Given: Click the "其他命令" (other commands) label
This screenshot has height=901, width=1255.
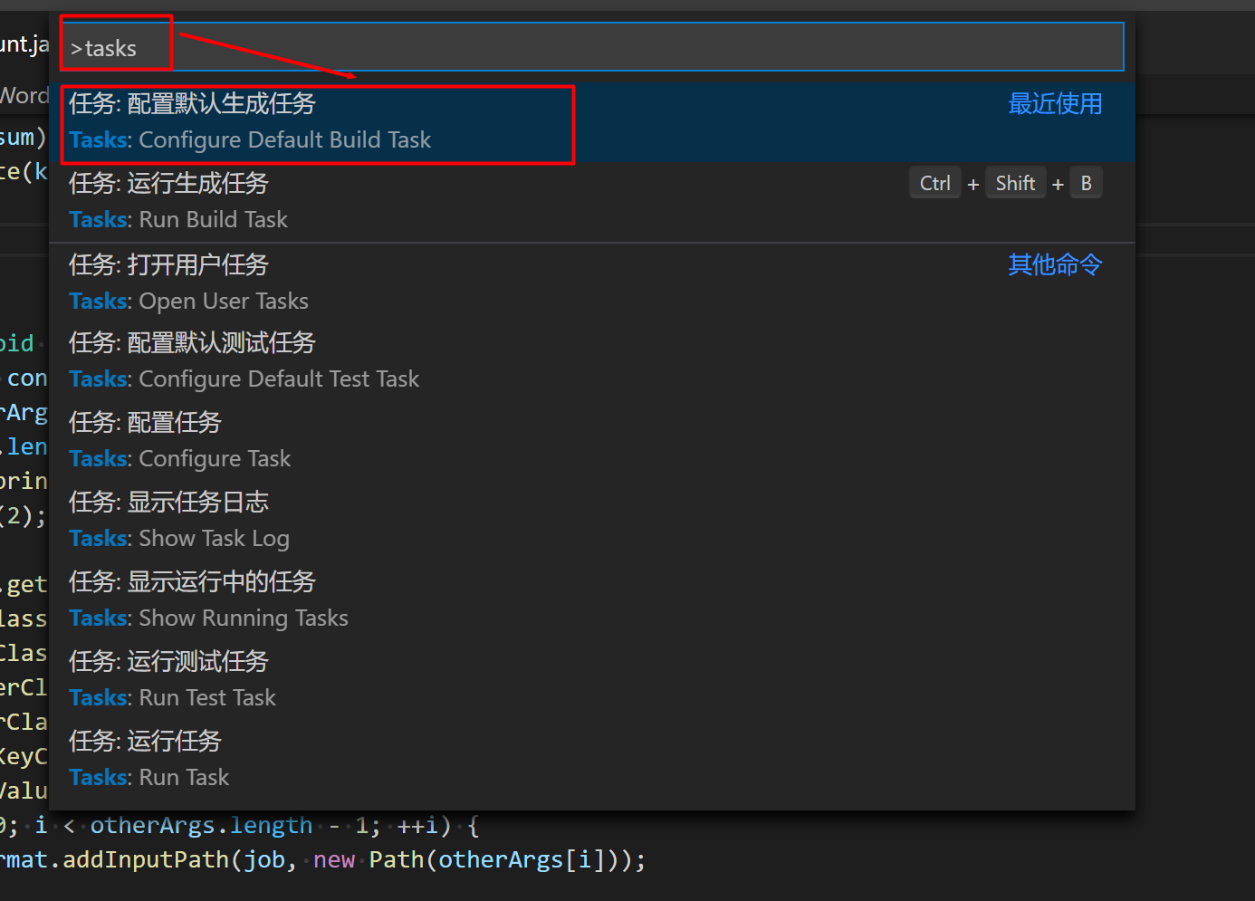Looking at the screenshot, I should click(1054, 264).
